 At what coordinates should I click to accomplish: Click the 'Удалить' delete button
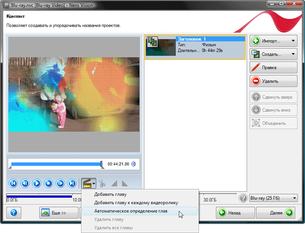[x=273, y=81]
